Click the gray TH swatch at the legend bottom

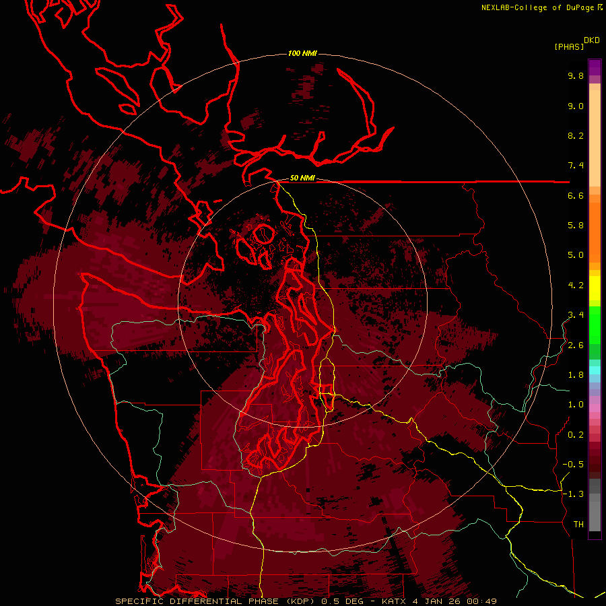(595, 517)
